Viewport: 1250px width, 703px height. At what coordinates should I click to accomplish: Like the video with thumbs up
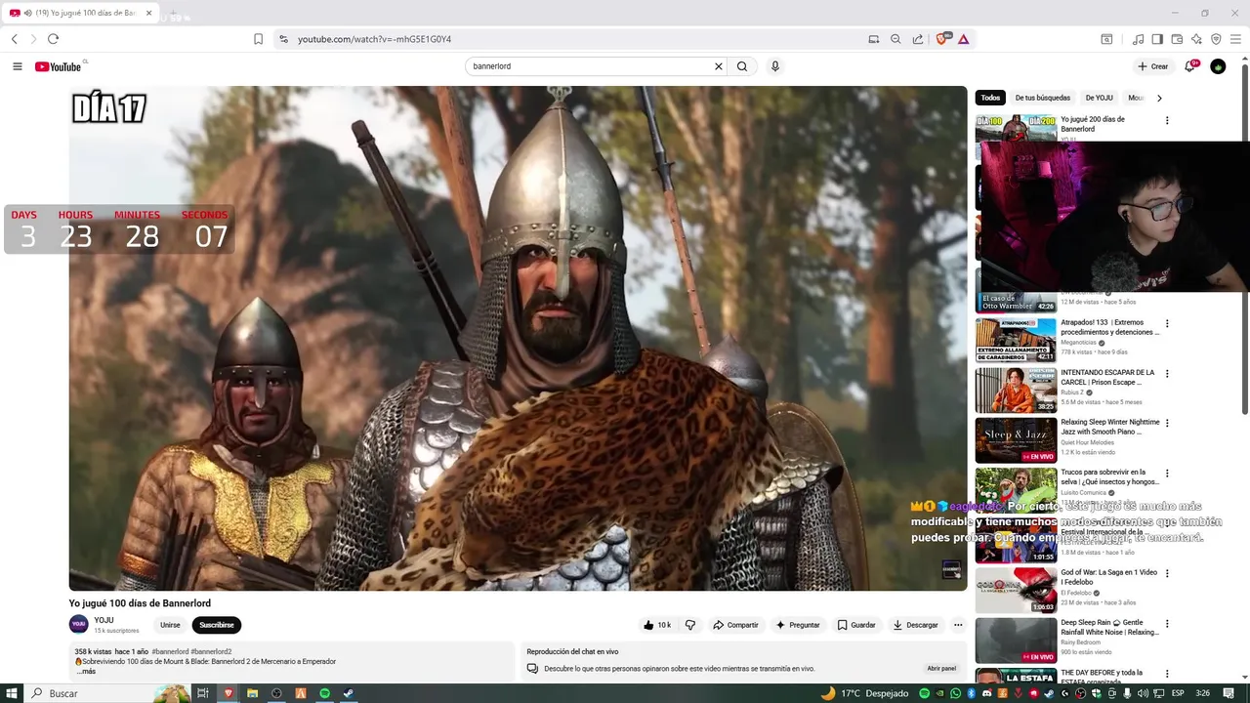coord(657,625)
